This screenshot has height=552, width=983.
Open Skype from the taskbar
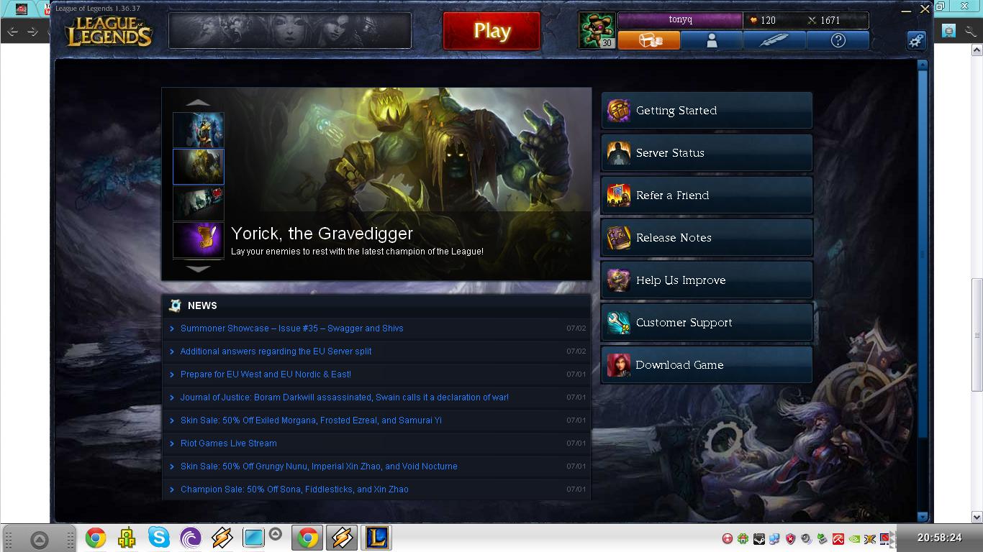coord(159,538)
